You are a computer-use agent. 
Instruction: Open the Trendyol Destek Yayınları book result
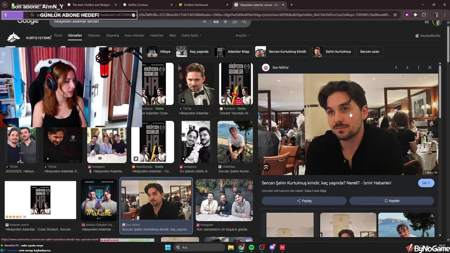(236, 84)
